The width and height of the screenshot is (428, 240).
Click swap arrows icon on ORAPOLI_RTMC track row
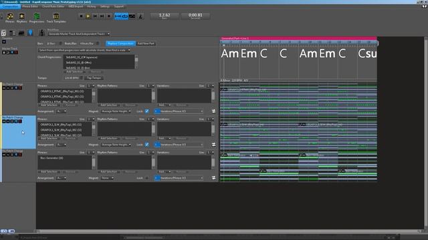pos(214,111)
